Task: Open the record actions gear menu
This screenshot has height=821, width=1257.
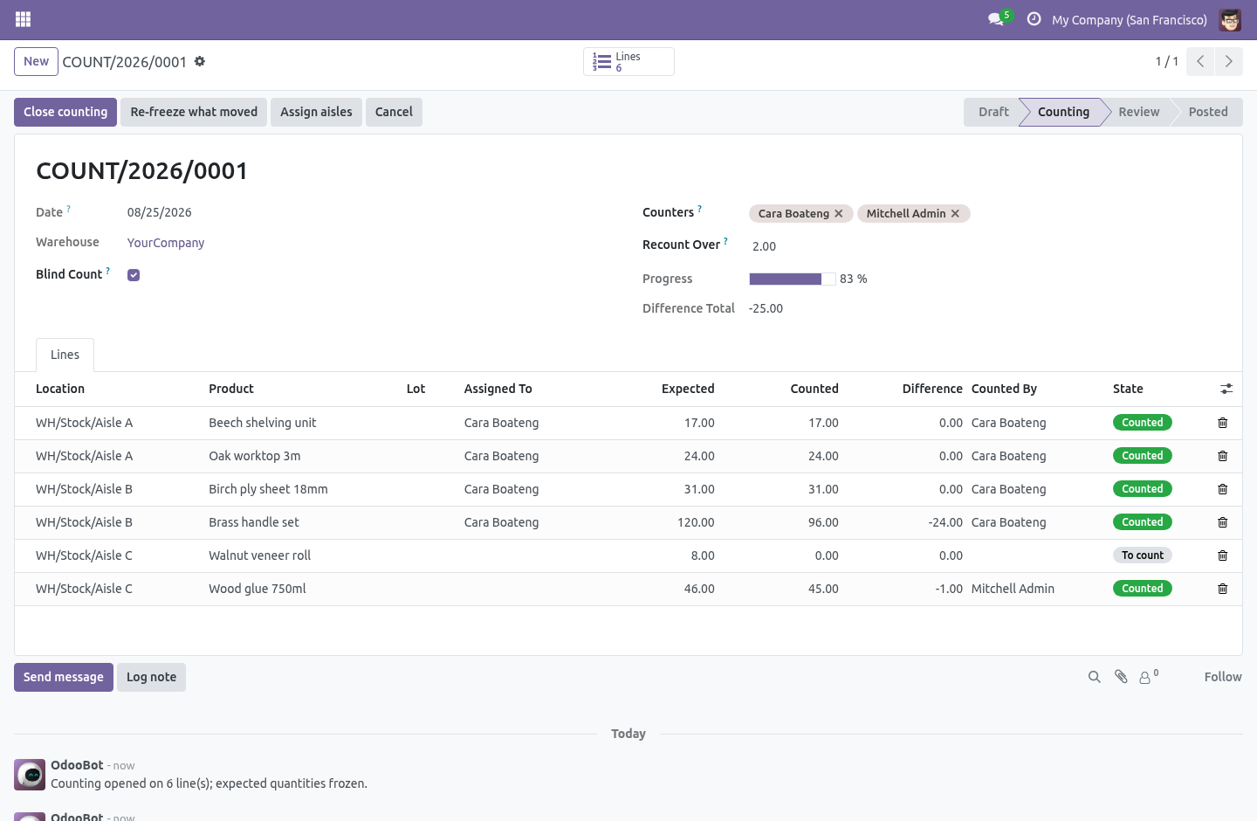Action: tap(200, 61)
